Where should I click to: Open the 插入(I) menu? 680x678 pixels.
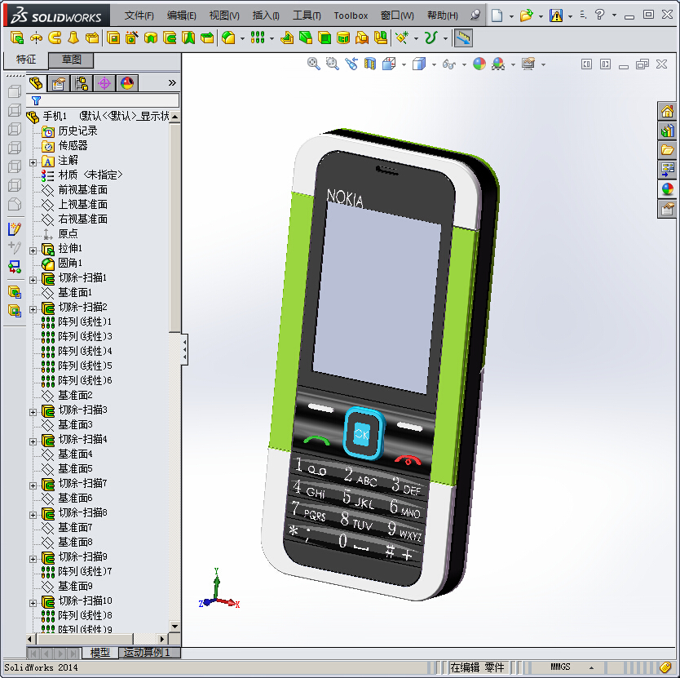click(x=266, y=16)
